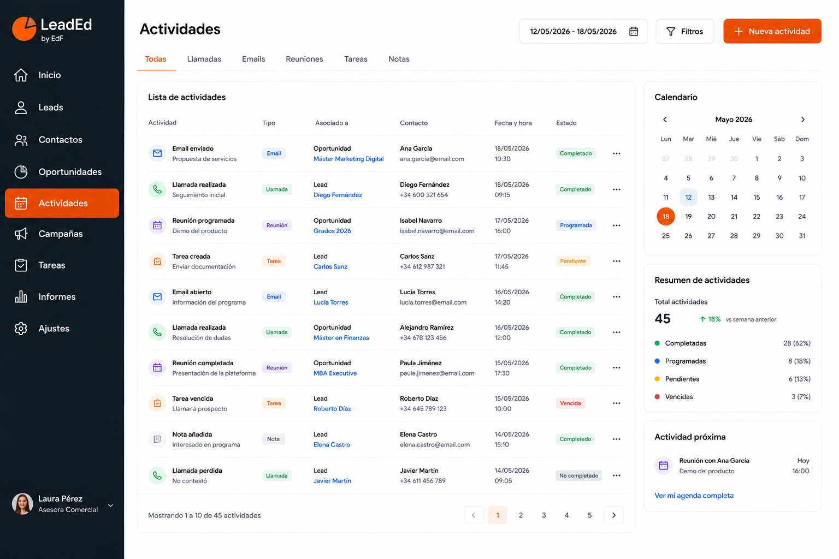Click the Oportunidades pie chart icon

(21, 172)
